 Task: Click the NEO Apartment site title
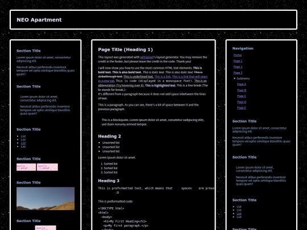(x=39, y=20)
